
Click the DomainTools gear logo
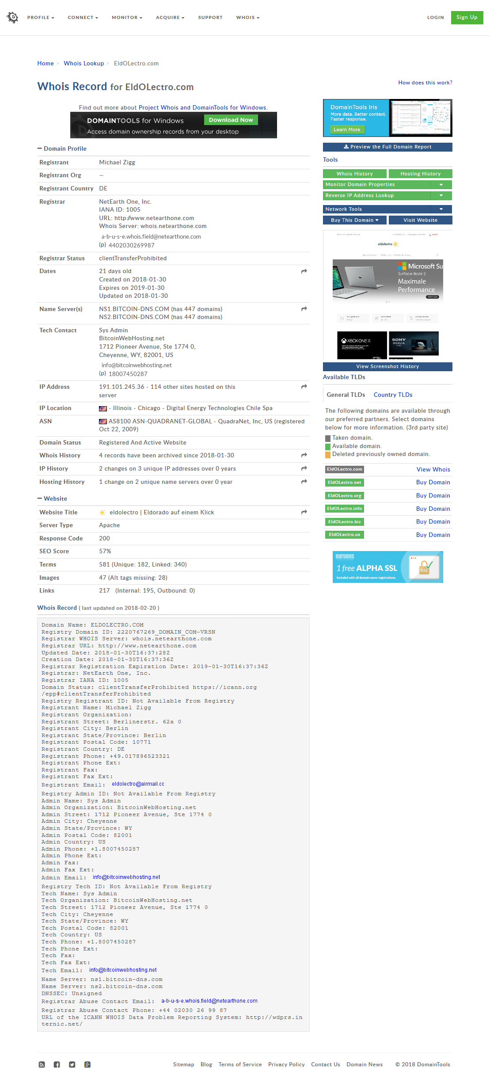coord(13,17)
